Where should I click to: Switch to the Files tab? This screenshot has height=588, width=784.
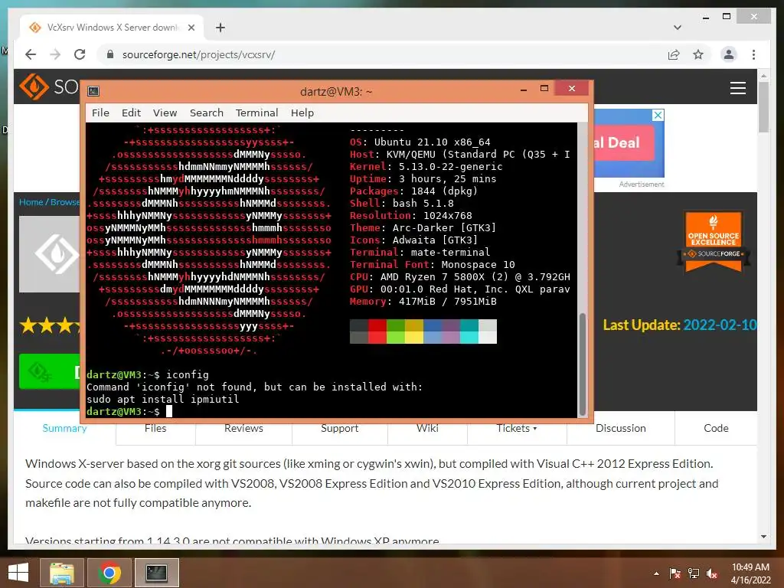(x=155, y=429)
